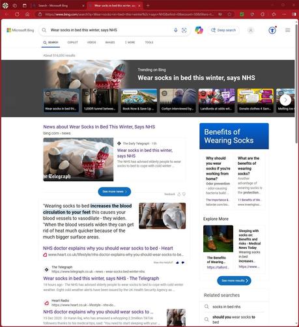Open 'Wear socks in bed - The Telegraph' result

[101, 278]
